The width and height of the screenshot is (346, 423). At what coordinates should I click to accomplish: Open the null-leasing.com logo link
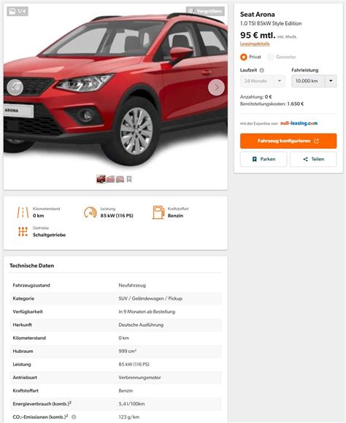[299, 123]
